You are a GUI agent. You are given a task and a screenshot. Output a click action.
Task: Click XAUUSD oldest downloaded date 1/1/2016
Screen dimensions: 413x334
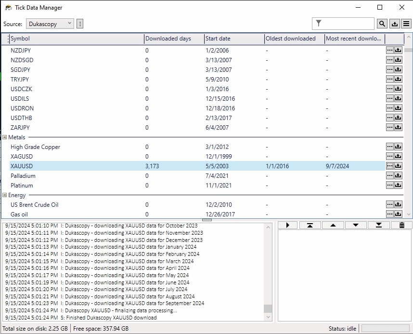click(277, 166)
